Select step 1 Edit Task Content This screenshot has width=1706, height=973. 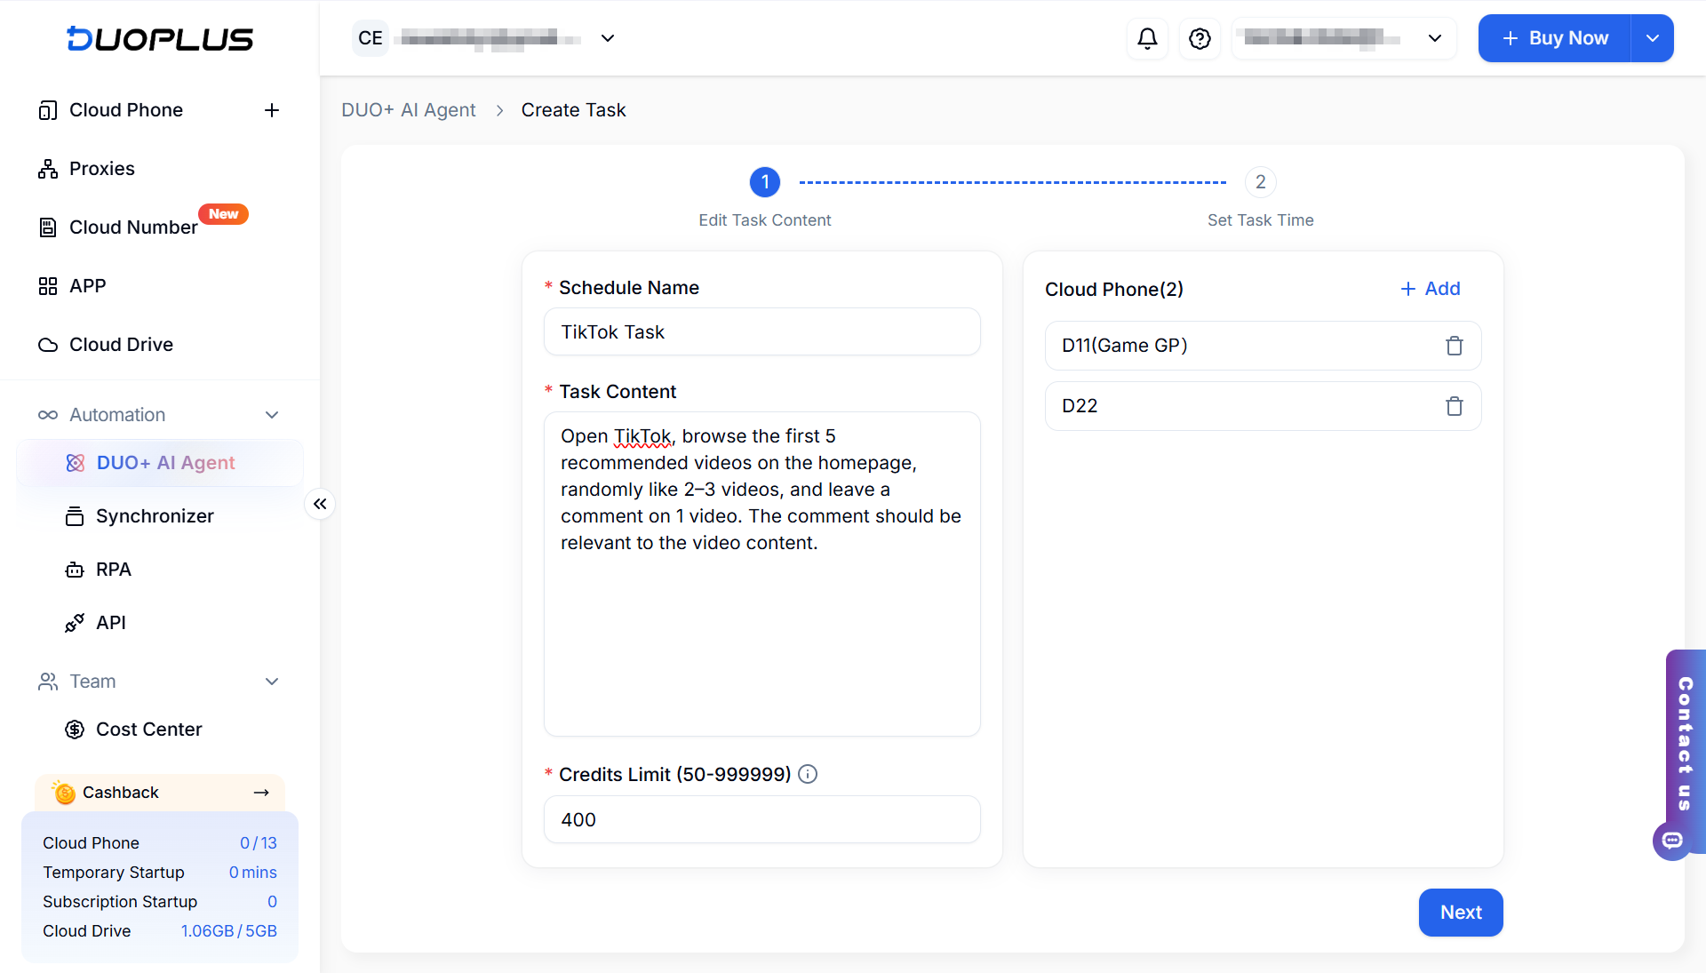pos(765,182)
